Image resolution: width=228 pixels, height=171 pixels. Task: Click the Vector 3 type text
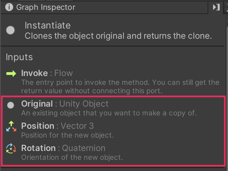77,126
